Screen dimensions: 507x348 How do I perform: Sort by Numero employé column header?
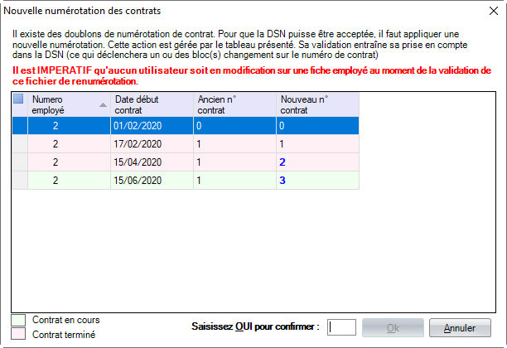(62, 104)
